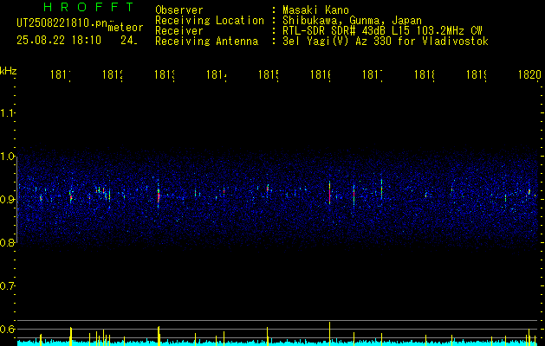This screenshot has height=346, width=545.
Task: Click the 1818 time axis label
Action: tap(425, 74)
